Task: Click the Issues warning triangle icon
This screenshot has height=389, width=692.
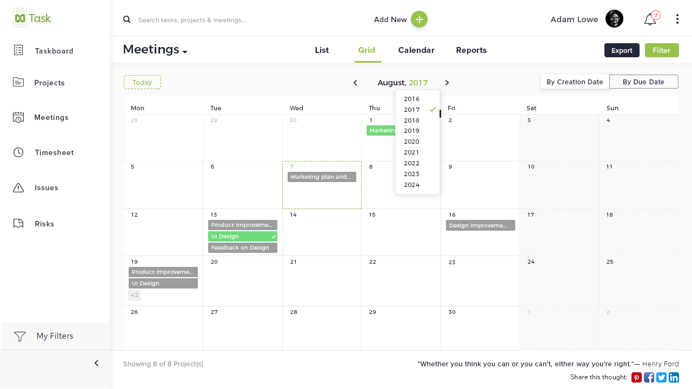Action: [18, 187]
